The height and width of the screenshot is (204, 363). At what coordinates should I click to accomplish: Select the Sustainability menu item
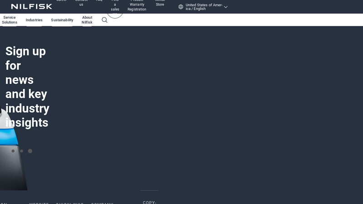pos(62,20)
